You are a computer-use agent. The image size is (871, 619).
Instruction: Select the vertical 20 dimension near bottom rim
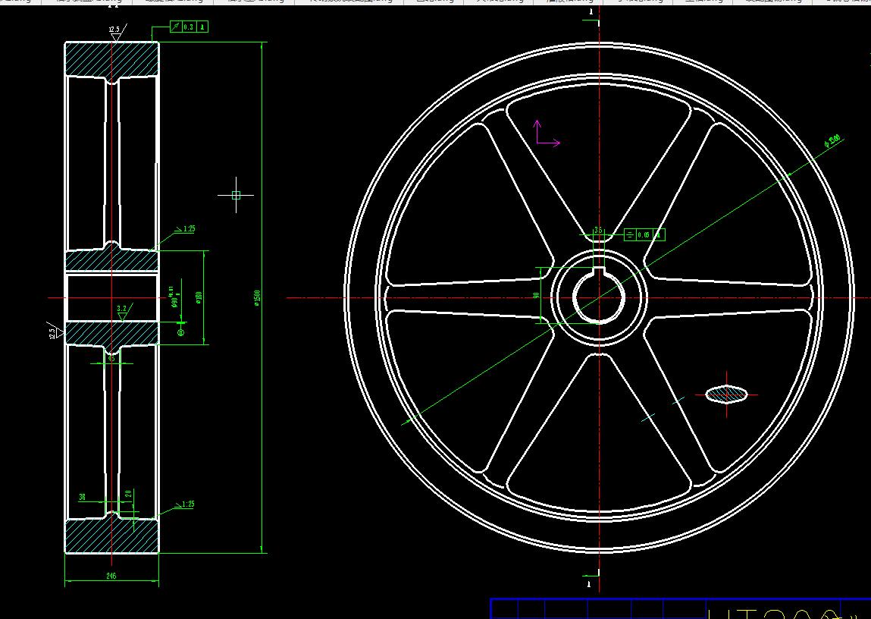[x=128, y=493]
